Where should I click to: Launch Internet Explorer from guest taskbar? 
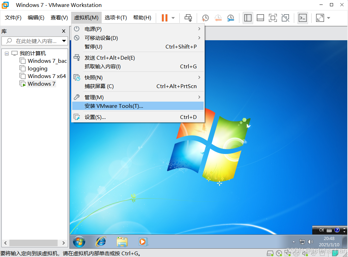click(101, 241)
